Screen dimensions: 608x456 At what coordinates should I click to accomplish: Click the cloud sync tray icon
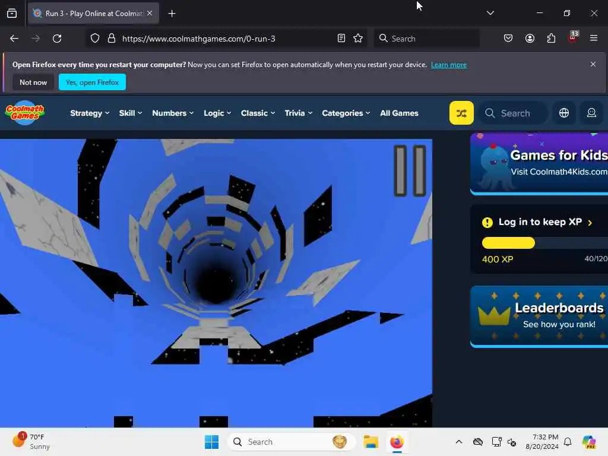tap(478, 442)
